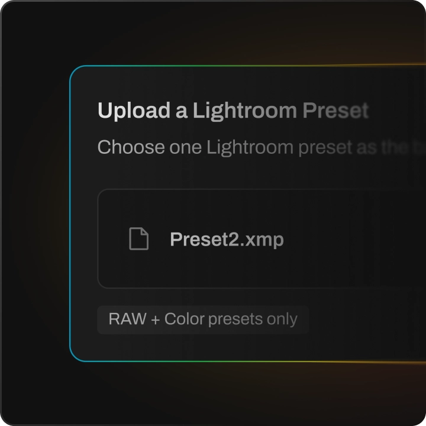Select the Preset2.xmp file name
Screen dimensions: 426x426
(x=227, y=240)
